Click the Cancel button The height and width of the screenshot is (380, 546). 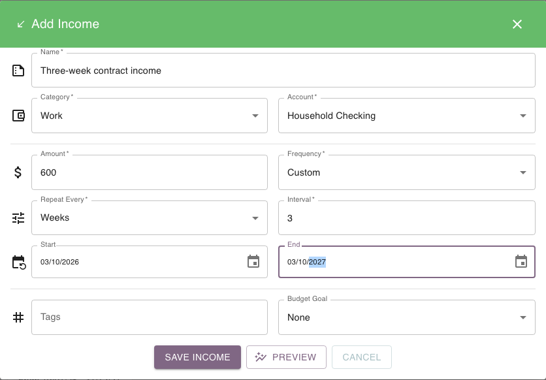(361, 357)
